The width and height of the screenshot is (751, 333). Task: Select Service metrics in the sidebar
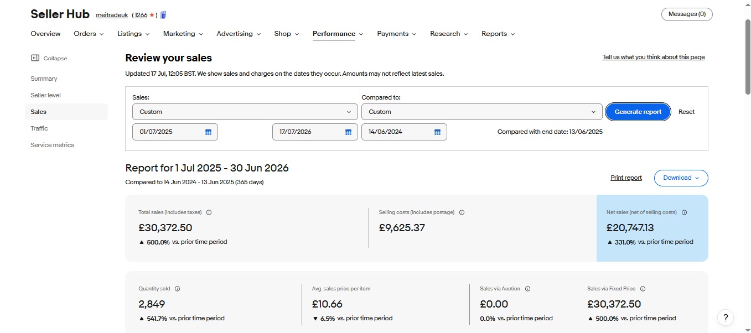coord(52,145)
